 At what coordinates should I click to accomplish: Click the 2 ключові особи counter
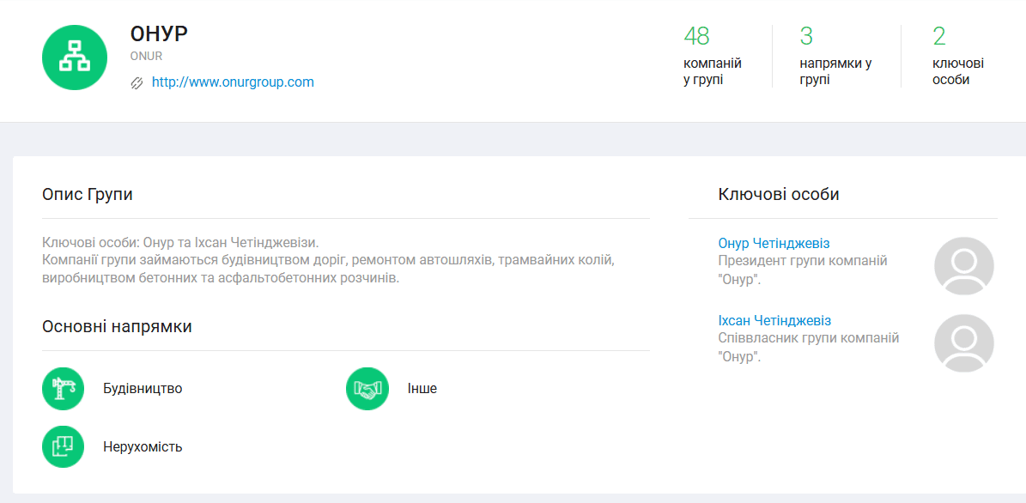[x=939, y=36]
